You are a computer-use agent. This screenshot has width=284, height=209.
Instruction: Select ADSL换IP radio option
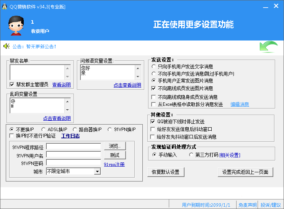[x=43, y=130]
